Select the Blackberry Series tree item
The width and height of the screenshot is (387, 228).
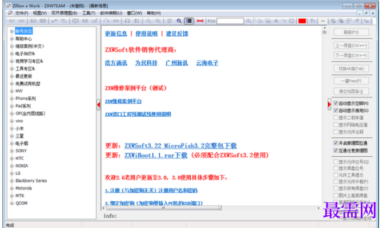(31, 181)
